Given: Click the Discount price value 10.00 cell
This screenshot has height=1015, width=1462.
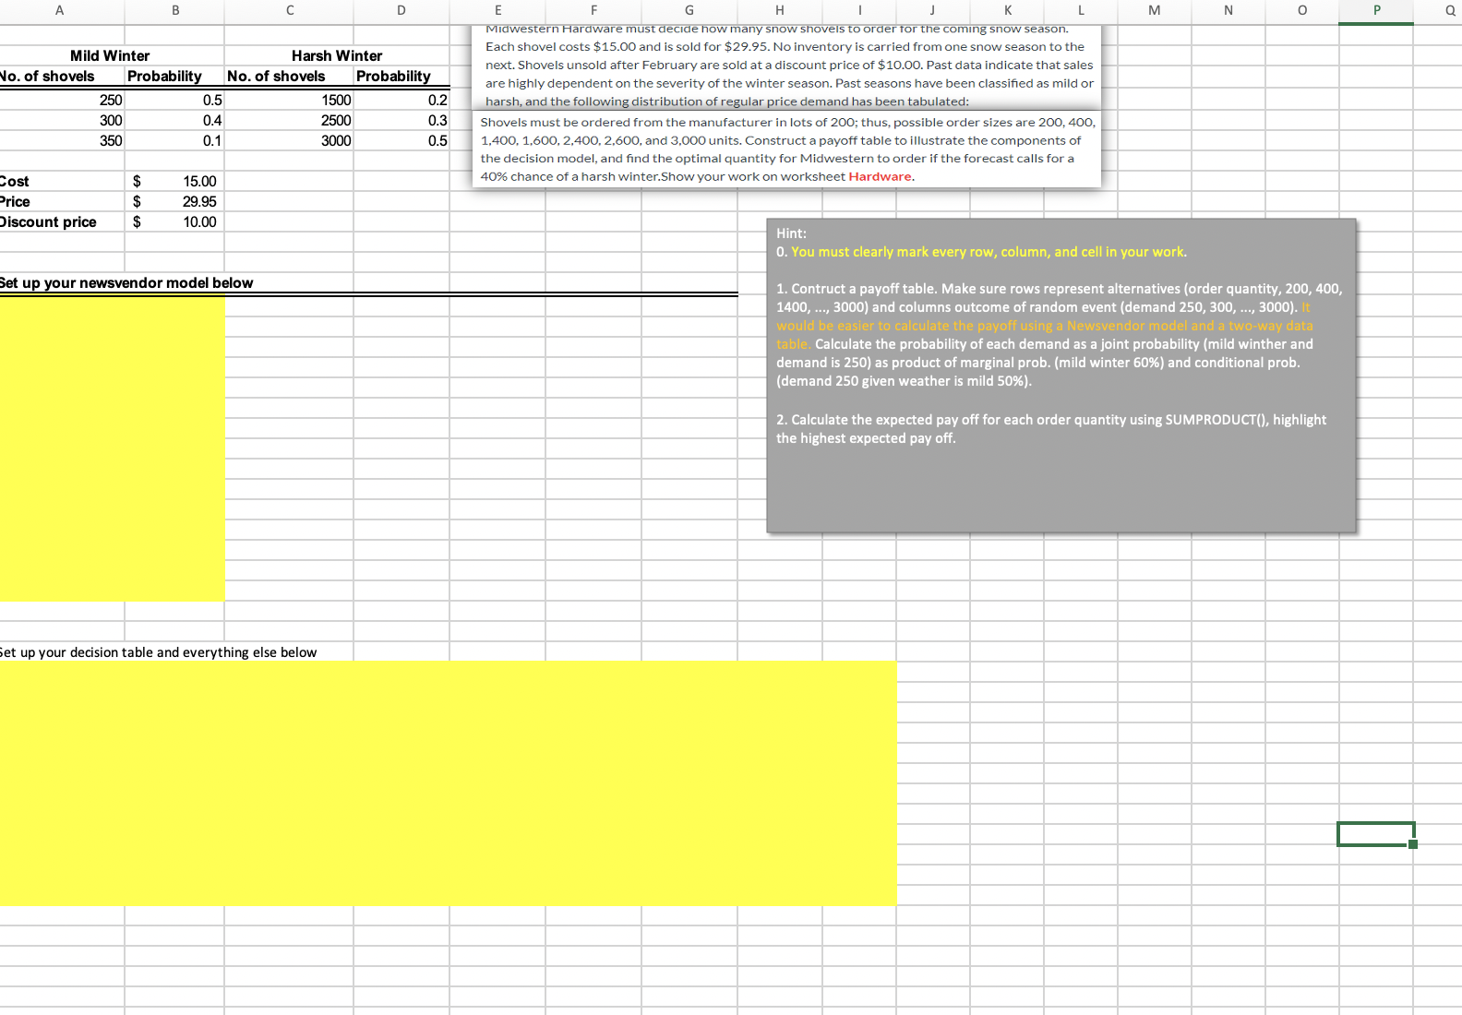Looking at the screenshot, I should click(174, 221).
